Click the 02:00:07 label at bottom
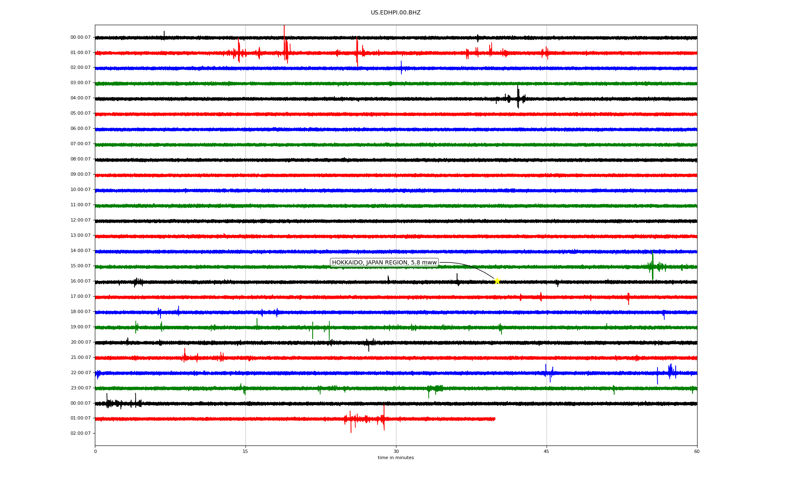Image resolution: width=792 pixels, height=495 pixels. (80, 434)
